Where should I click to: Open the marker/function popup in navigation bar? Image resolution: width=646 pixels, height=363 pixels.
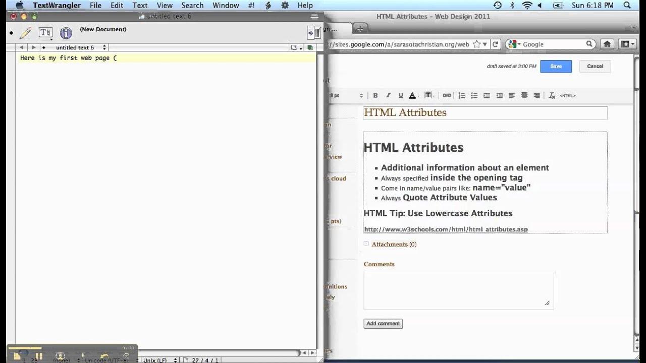pos(295,47)
